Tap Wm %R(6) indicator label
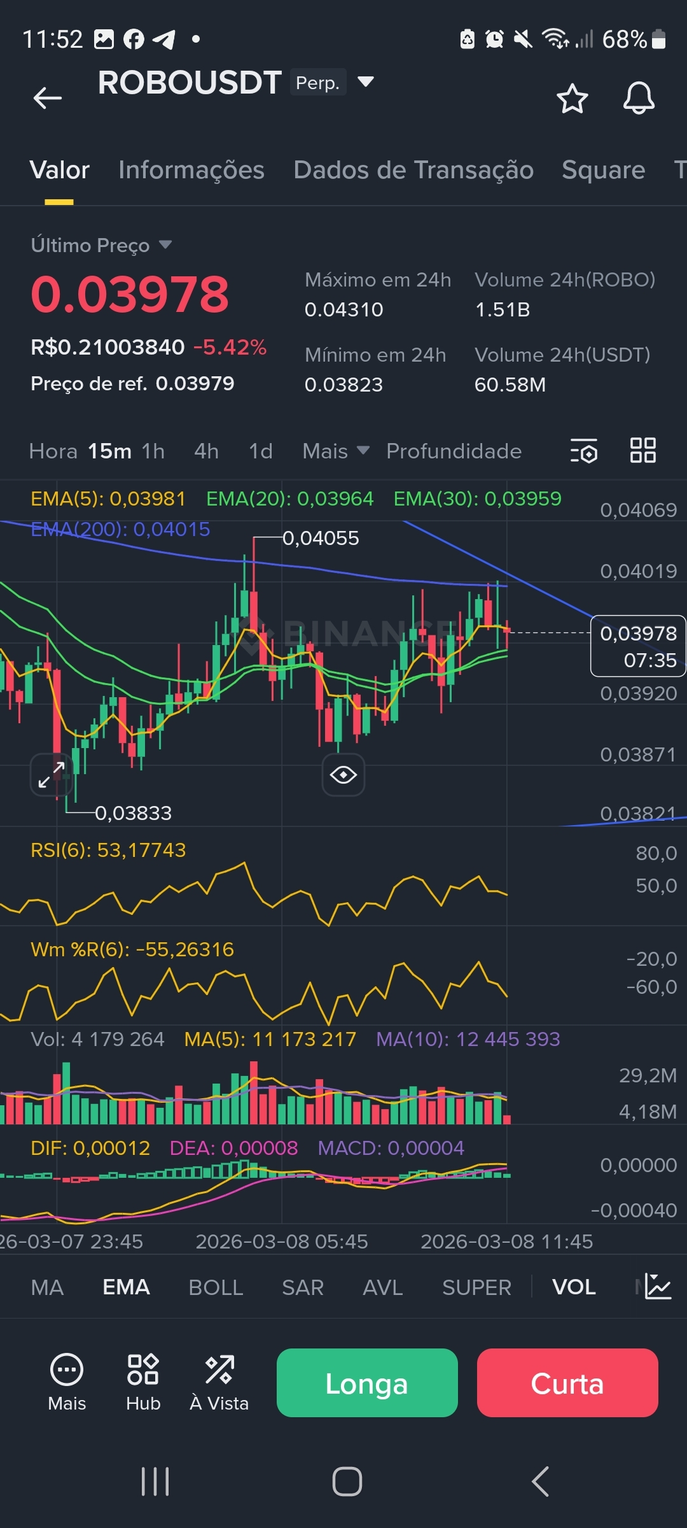 132,949
